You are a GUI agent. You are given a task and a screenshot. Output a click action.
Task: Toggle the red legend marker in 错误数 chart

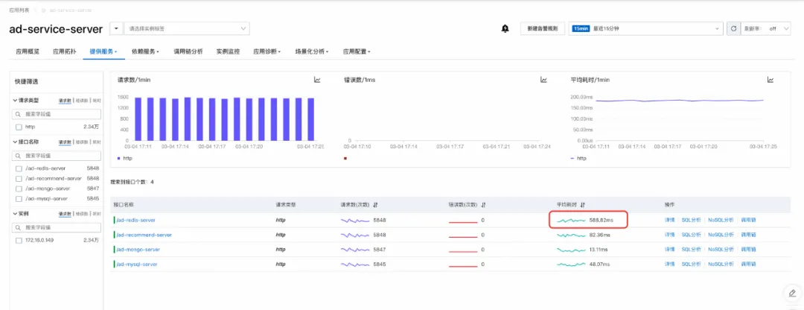345,158
